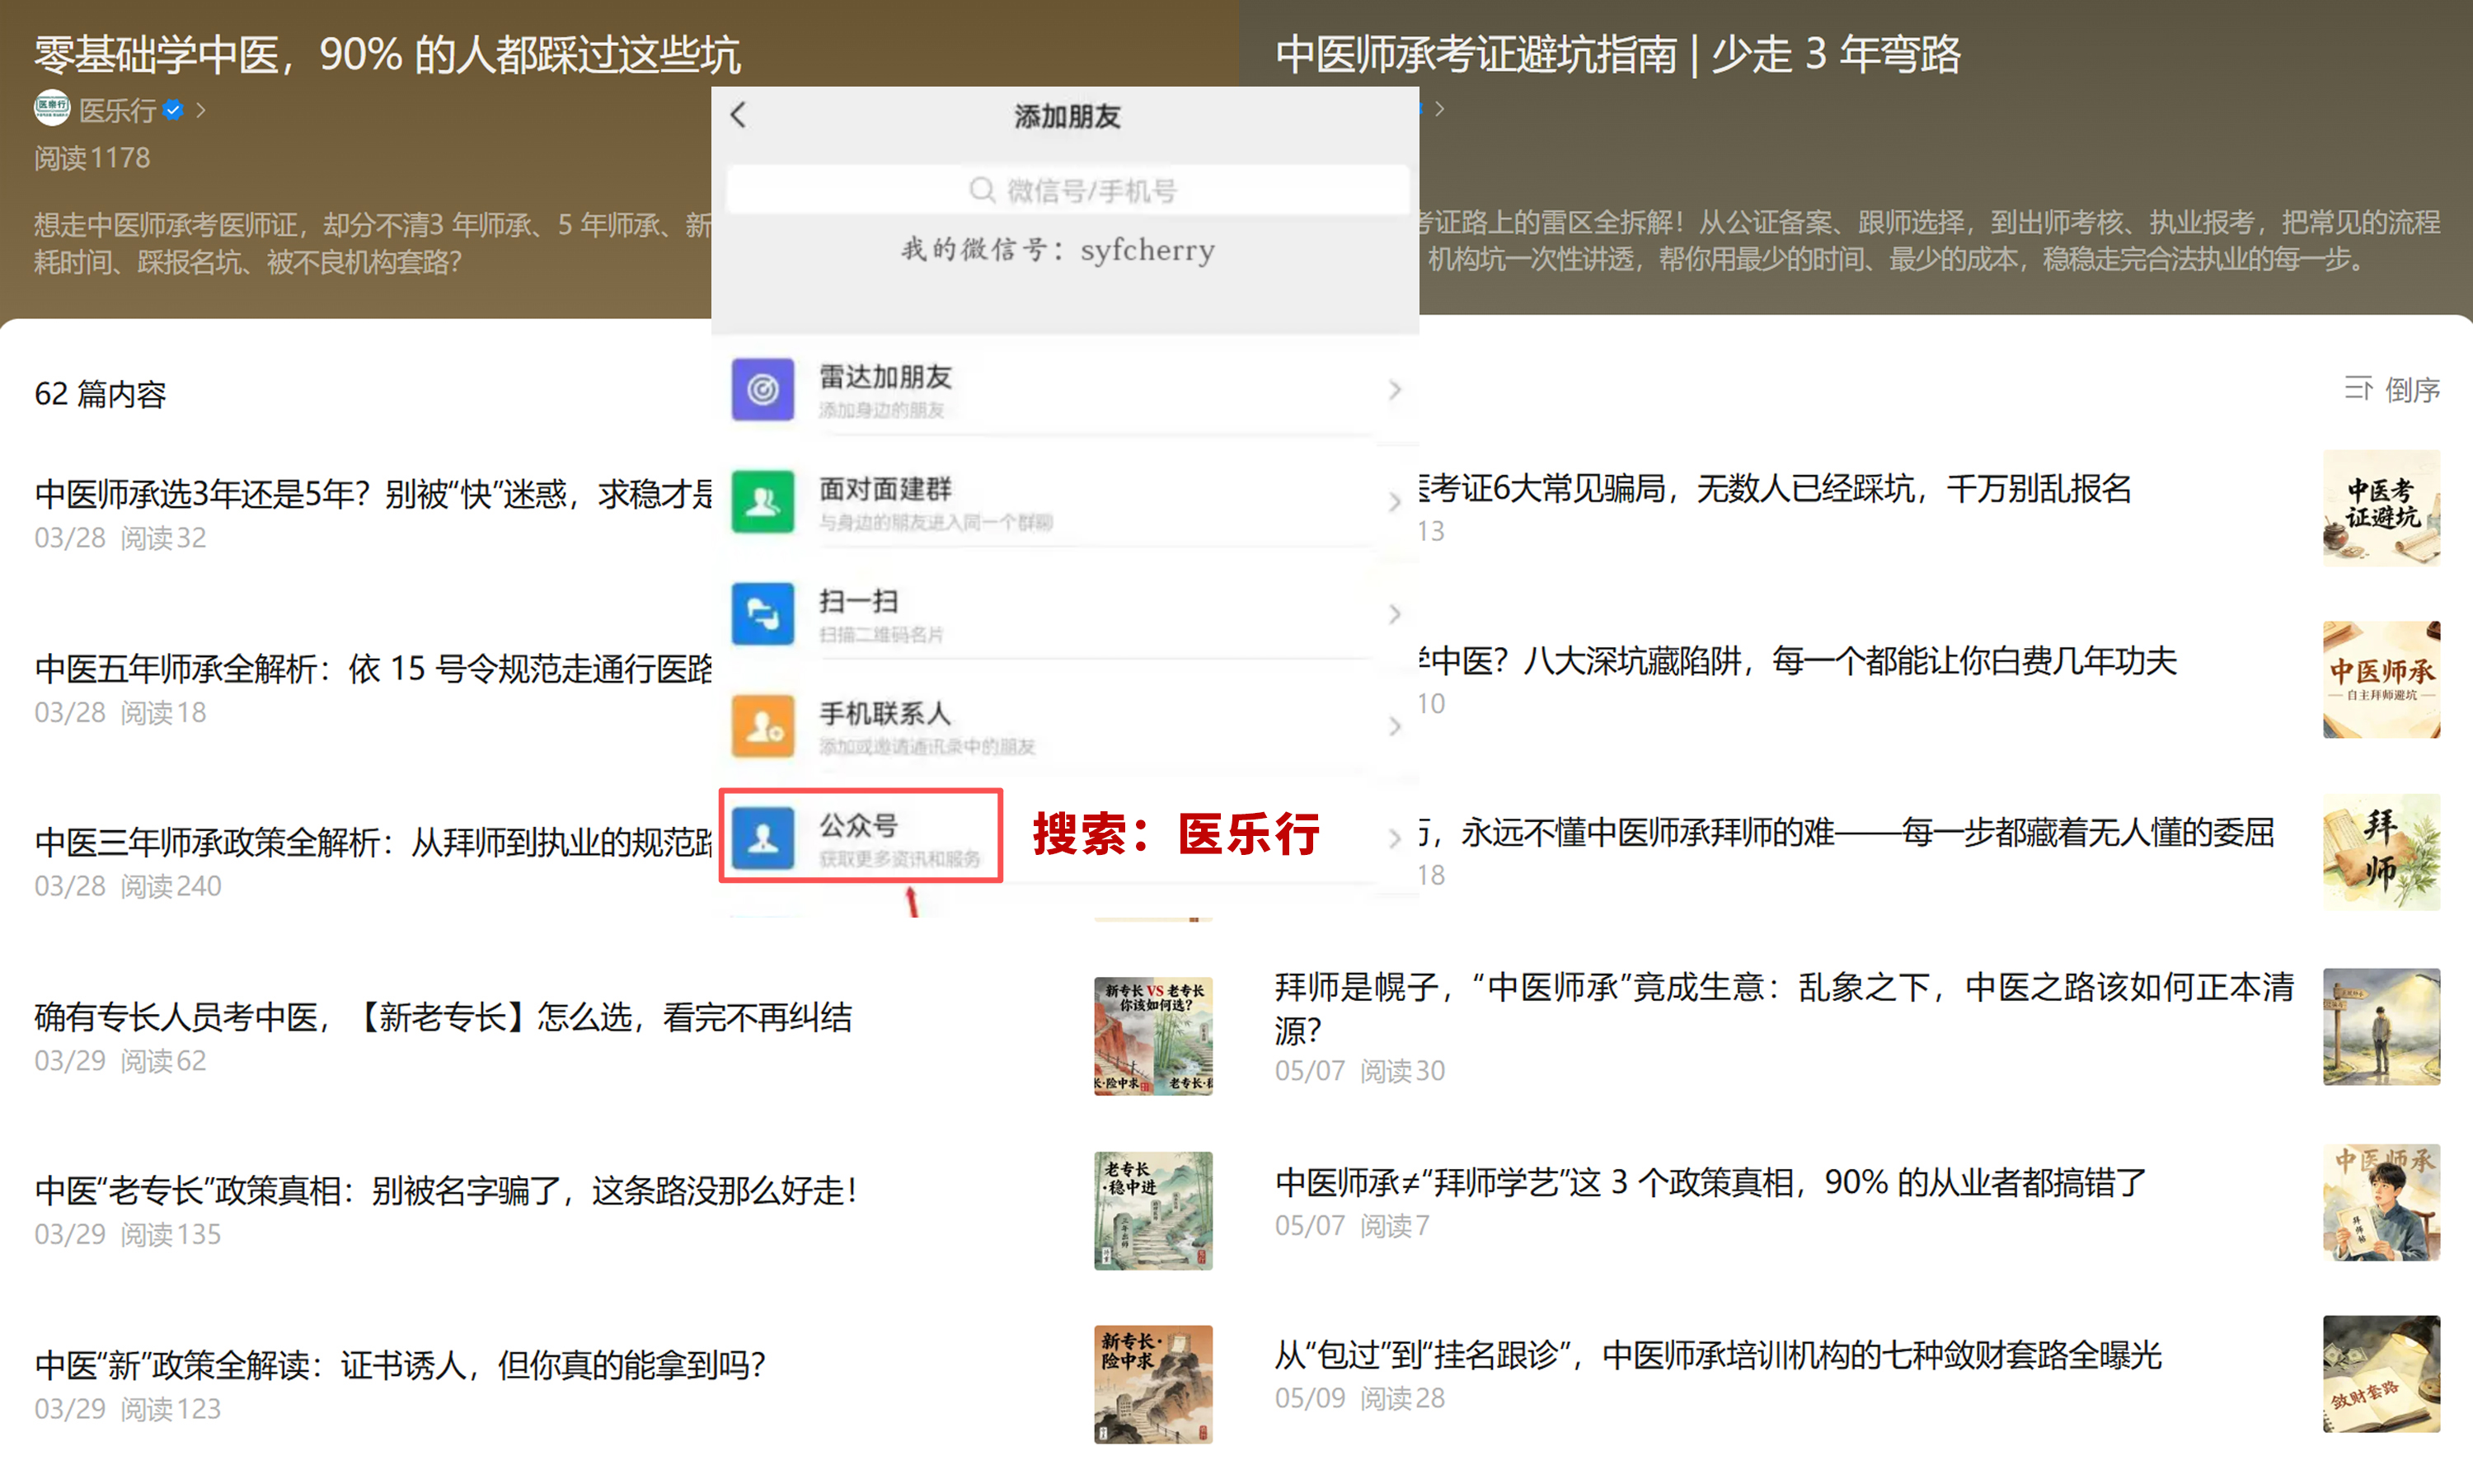Toggle the 倒序 sort order
The image size is (2473, 1484).
click(x=2412, y=390)
